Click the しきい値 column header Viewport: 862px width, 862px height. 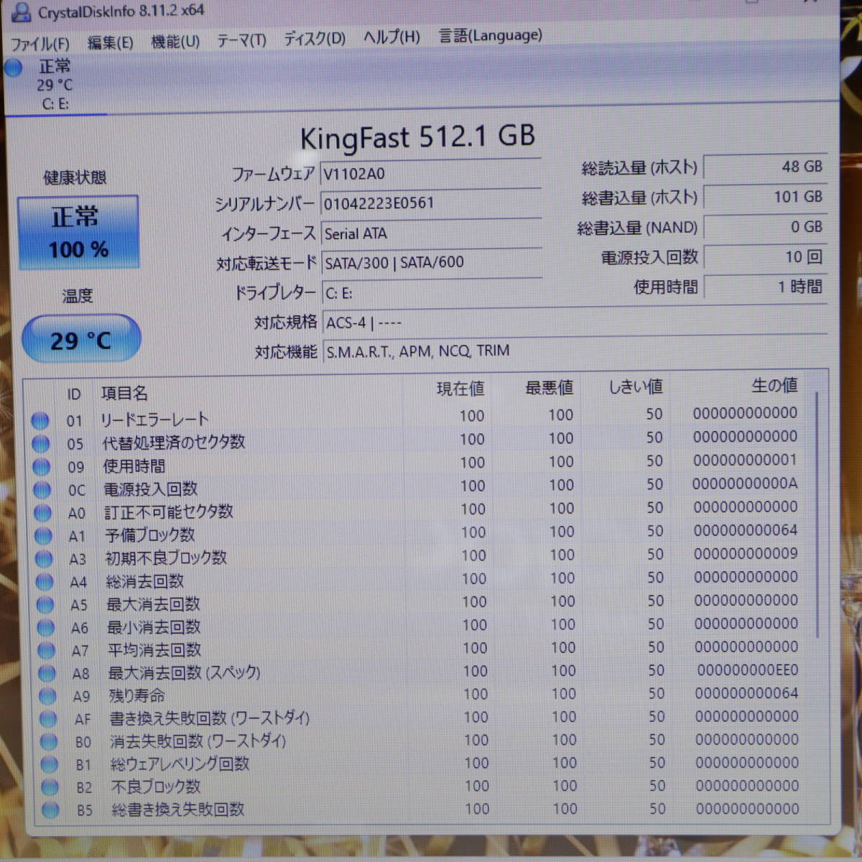click(x=636, y=387)
